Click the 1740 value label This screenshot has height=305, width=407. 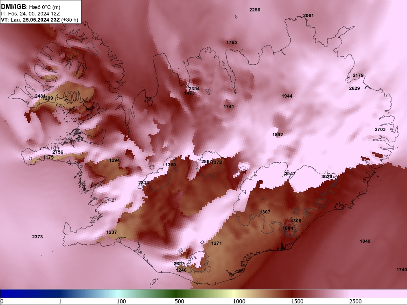coord(402,270)
